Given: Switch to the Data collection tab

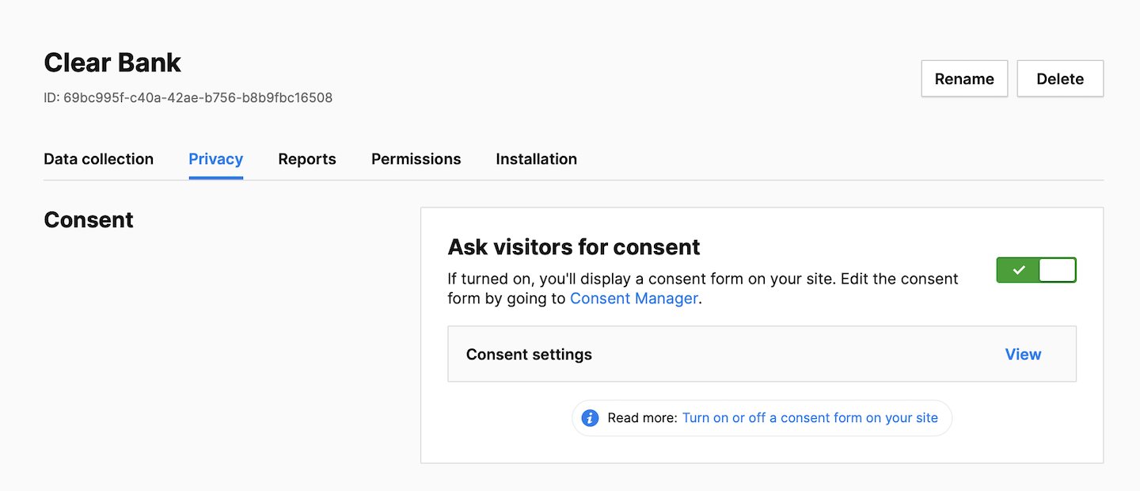Looking at the screenshot, I should [98, 159].
